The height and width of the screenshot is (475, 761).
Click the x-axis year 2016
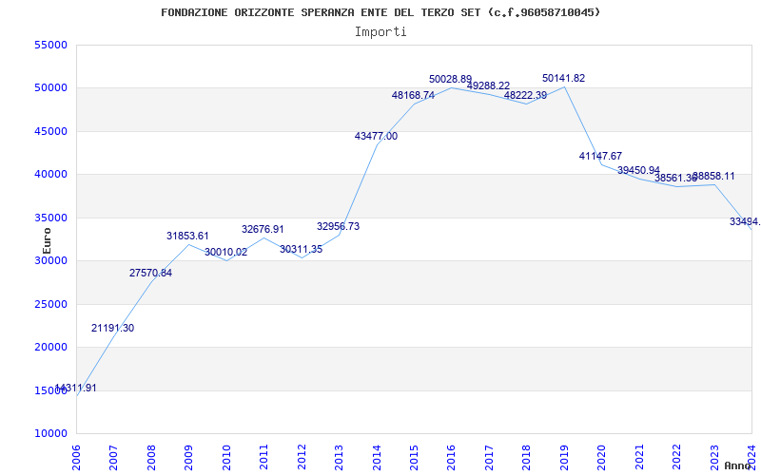(452, 458)
